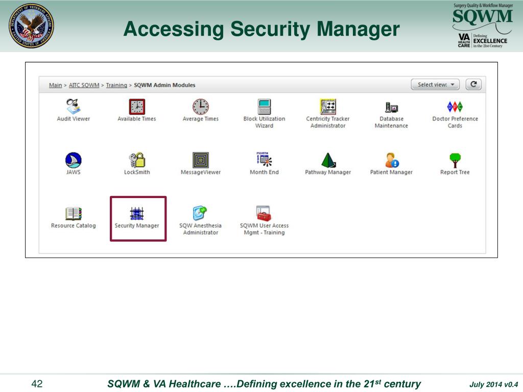This screenshot has width=523, height=392.
Task: Launch the Month End calendar icon
Action: 264,159
